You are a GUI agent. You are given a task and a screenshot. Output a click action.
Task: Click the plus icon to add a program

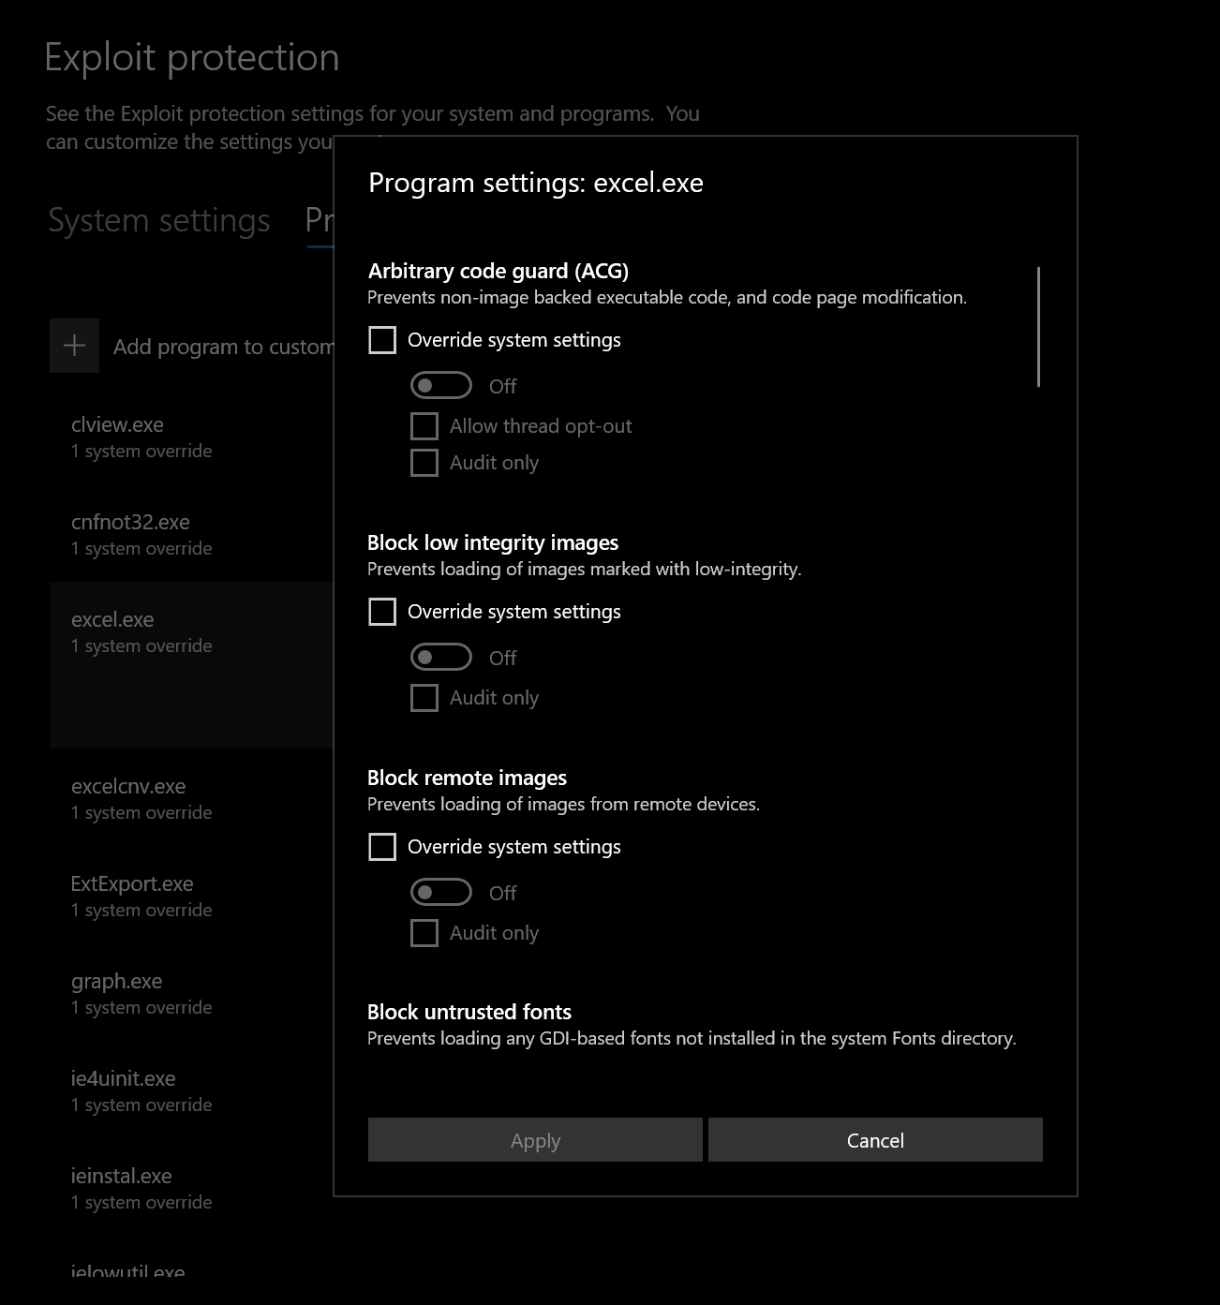tap(74, 346)
